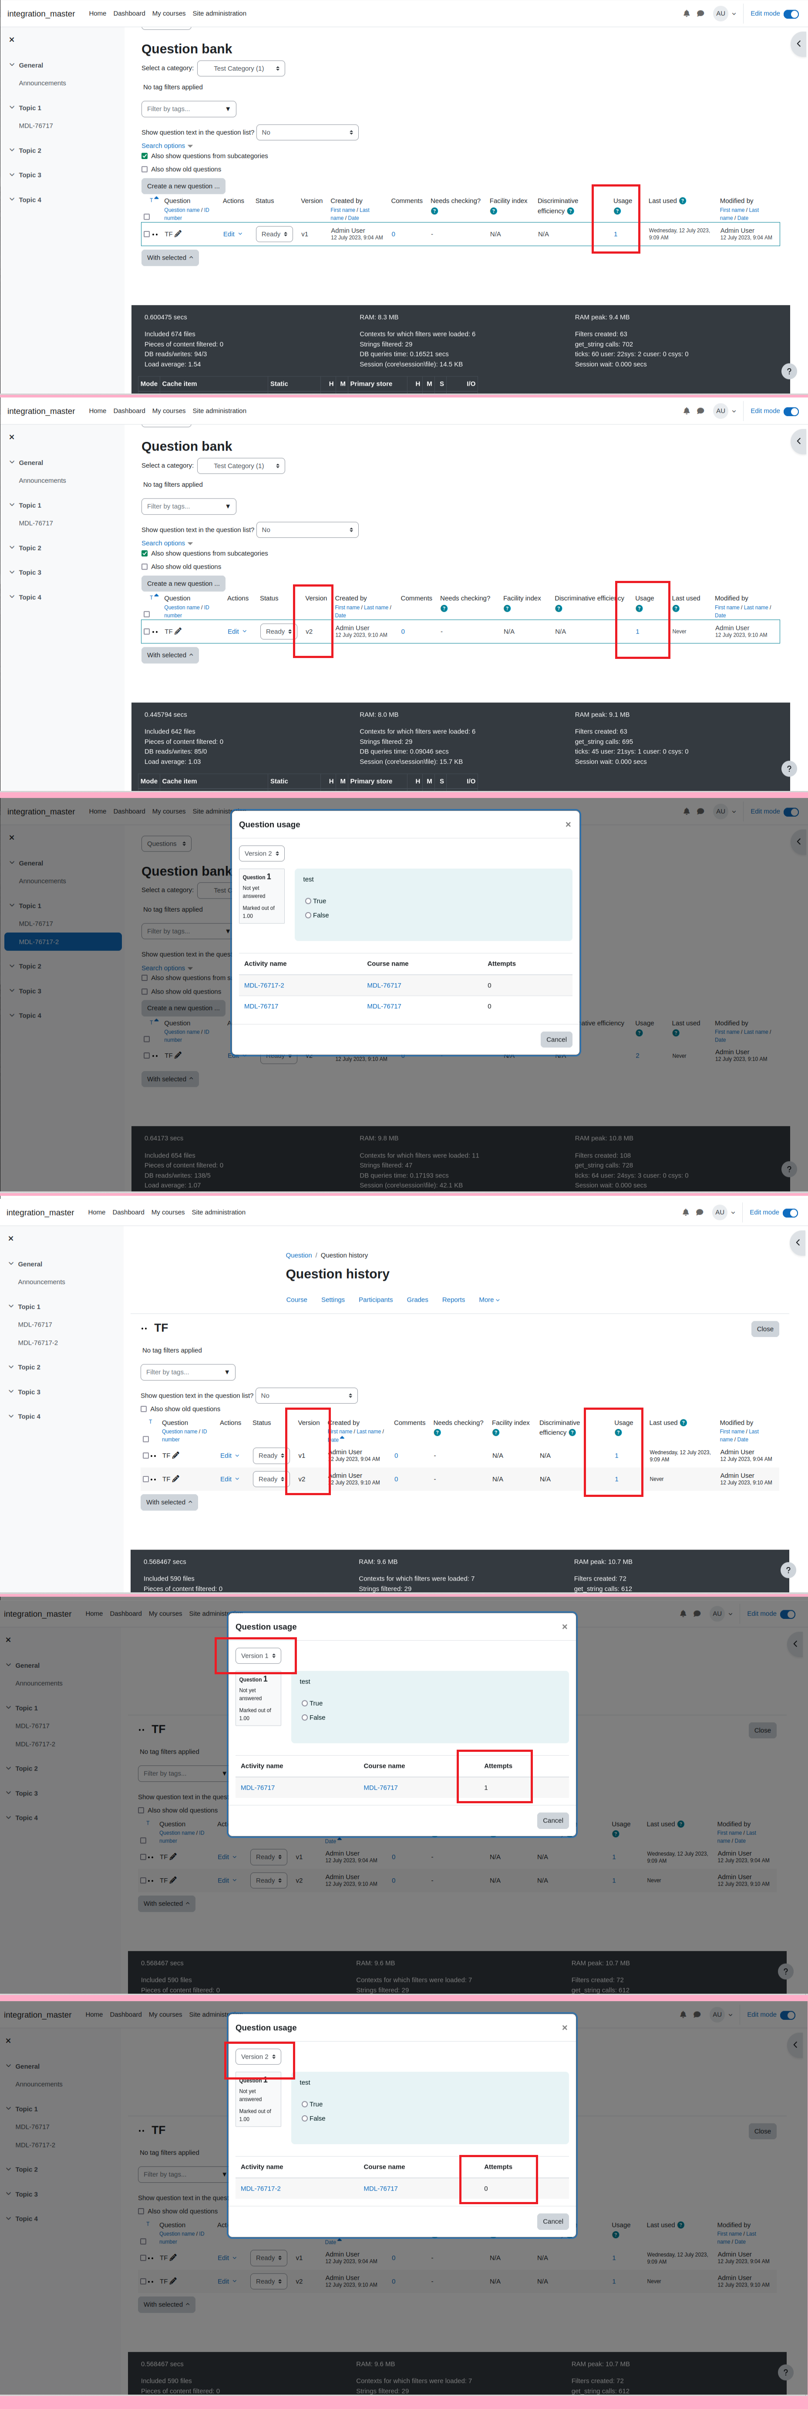This screenshot has height=2409, width=808.
Task: Open Edit actions dropdown in second screenshot
Action: (237, 631)
